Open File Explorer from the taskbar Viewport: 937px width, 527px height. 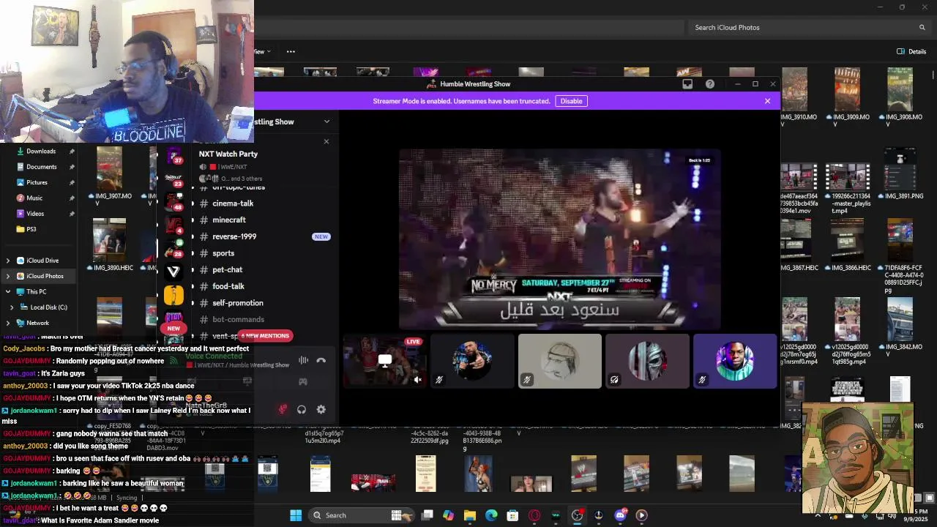pos(470,515)
